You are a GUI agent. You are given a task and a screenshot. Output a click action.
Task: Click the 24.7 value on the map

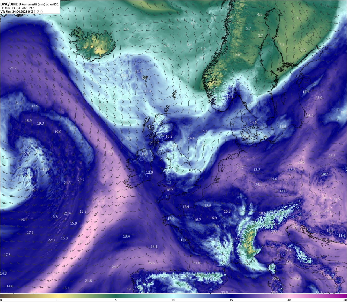(x=240, y=168)
